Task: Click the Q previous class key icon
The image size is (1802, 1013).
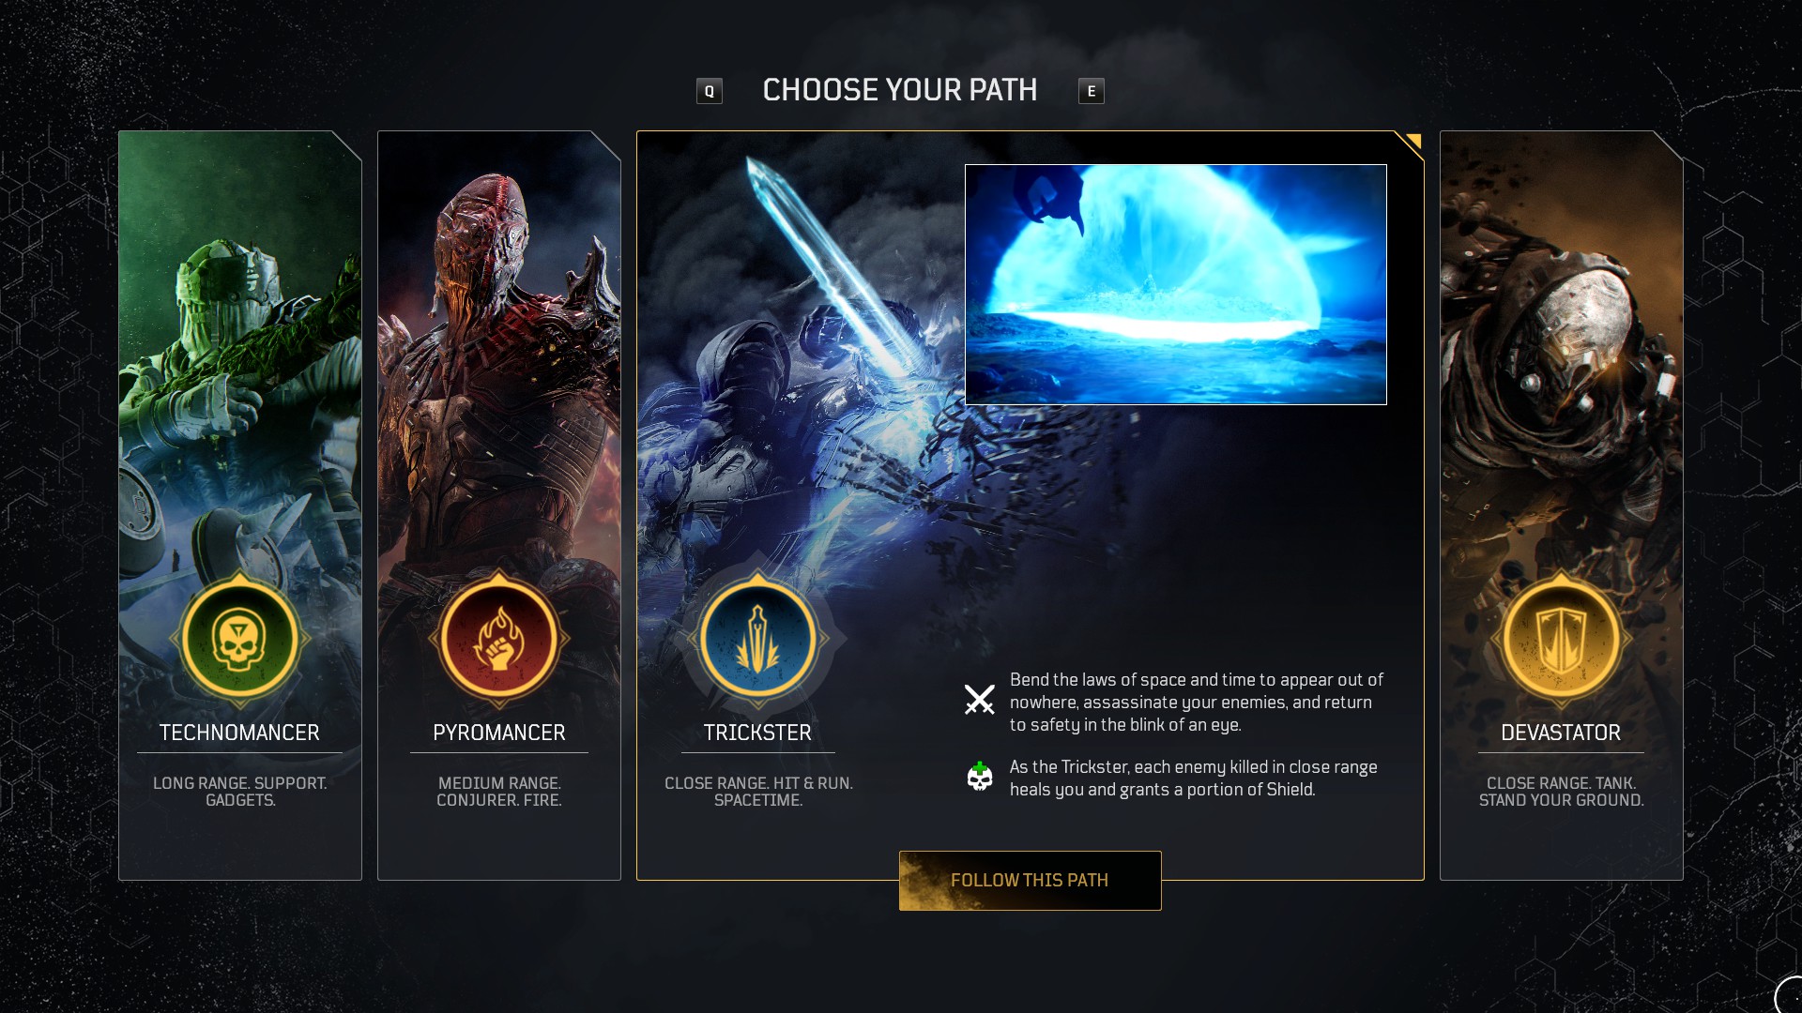Action: pos(710,91)
